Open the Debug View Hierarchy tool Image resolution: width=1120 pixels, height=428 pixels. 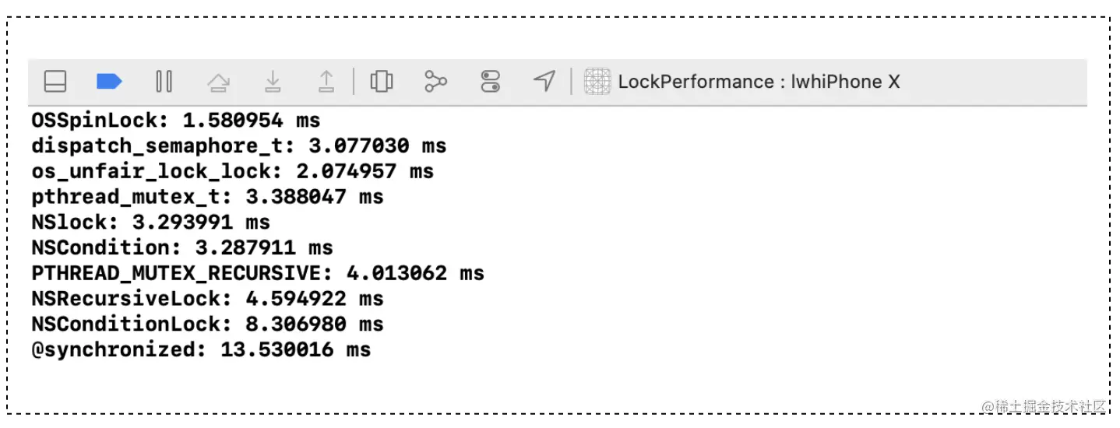pyautogui.click(x=382, y=82)
